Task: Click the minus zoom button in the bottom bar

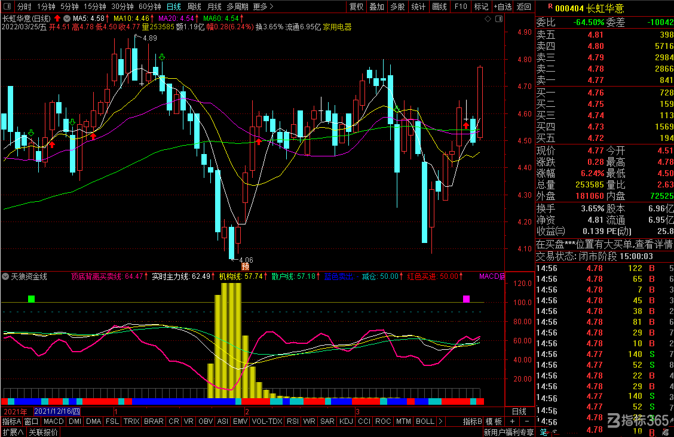Action: point(526,421)
